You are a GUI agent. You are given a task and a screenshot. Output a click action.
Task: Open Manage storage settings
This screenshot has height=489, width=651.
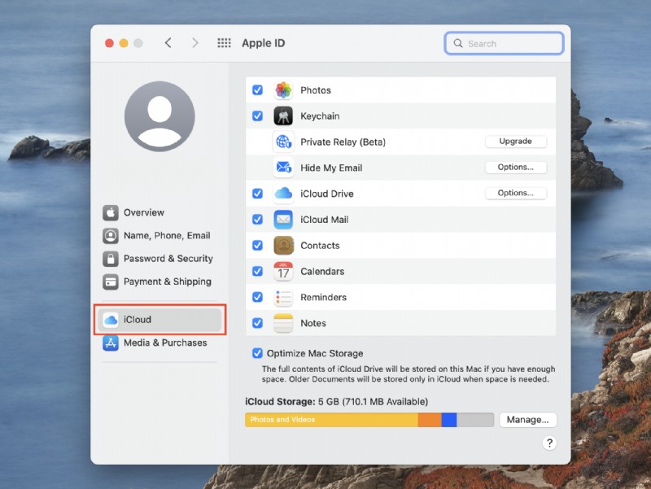pyautogui.click(x=527, y=419)
